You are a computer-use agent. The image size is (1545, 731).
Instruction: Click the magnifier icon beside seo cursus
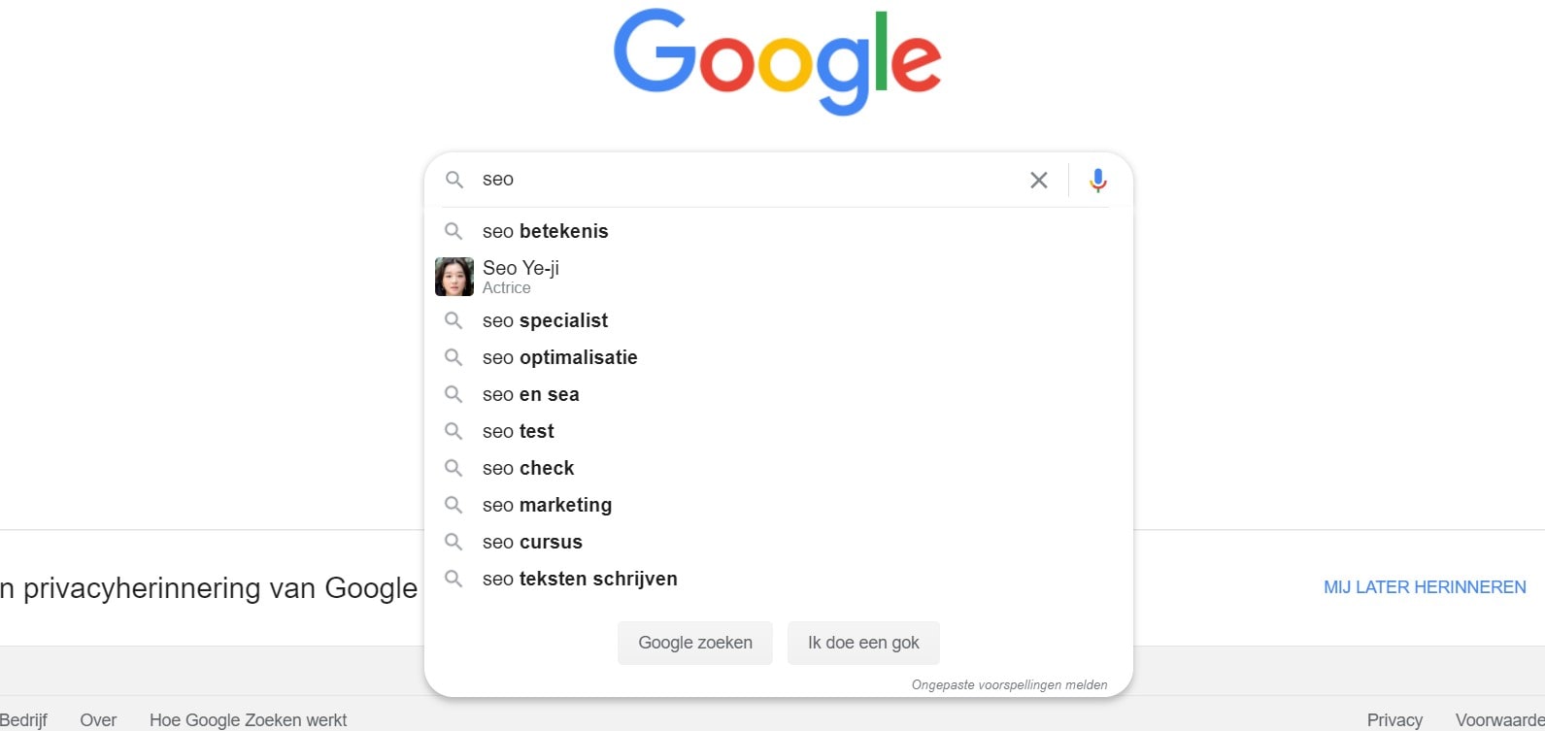453,542
